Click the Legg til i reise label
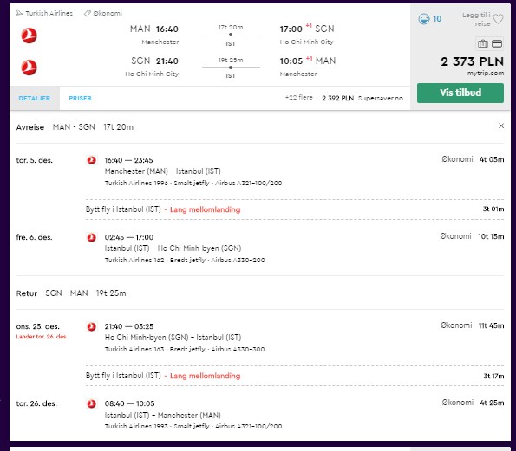The height and width of the screenshot is (451, 516). (x=476, y=19)
